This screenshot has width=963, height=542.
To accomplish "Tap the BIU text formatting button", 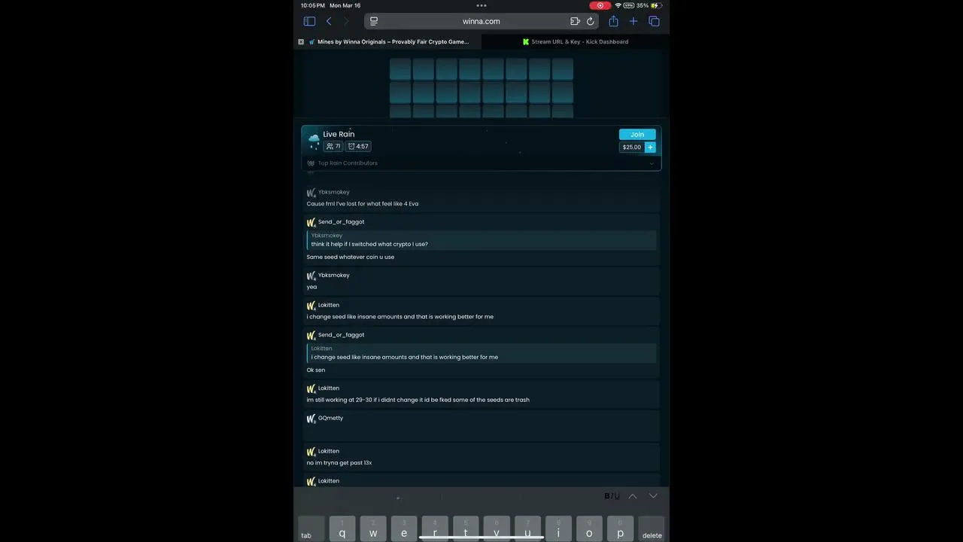I will coord(612,496).
